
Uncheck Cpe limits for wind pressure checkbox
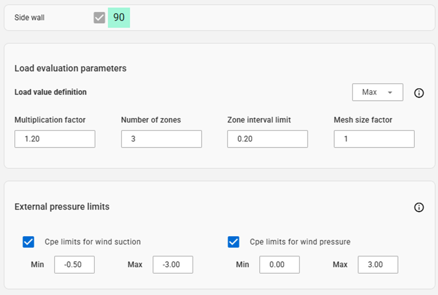point(234,242)
